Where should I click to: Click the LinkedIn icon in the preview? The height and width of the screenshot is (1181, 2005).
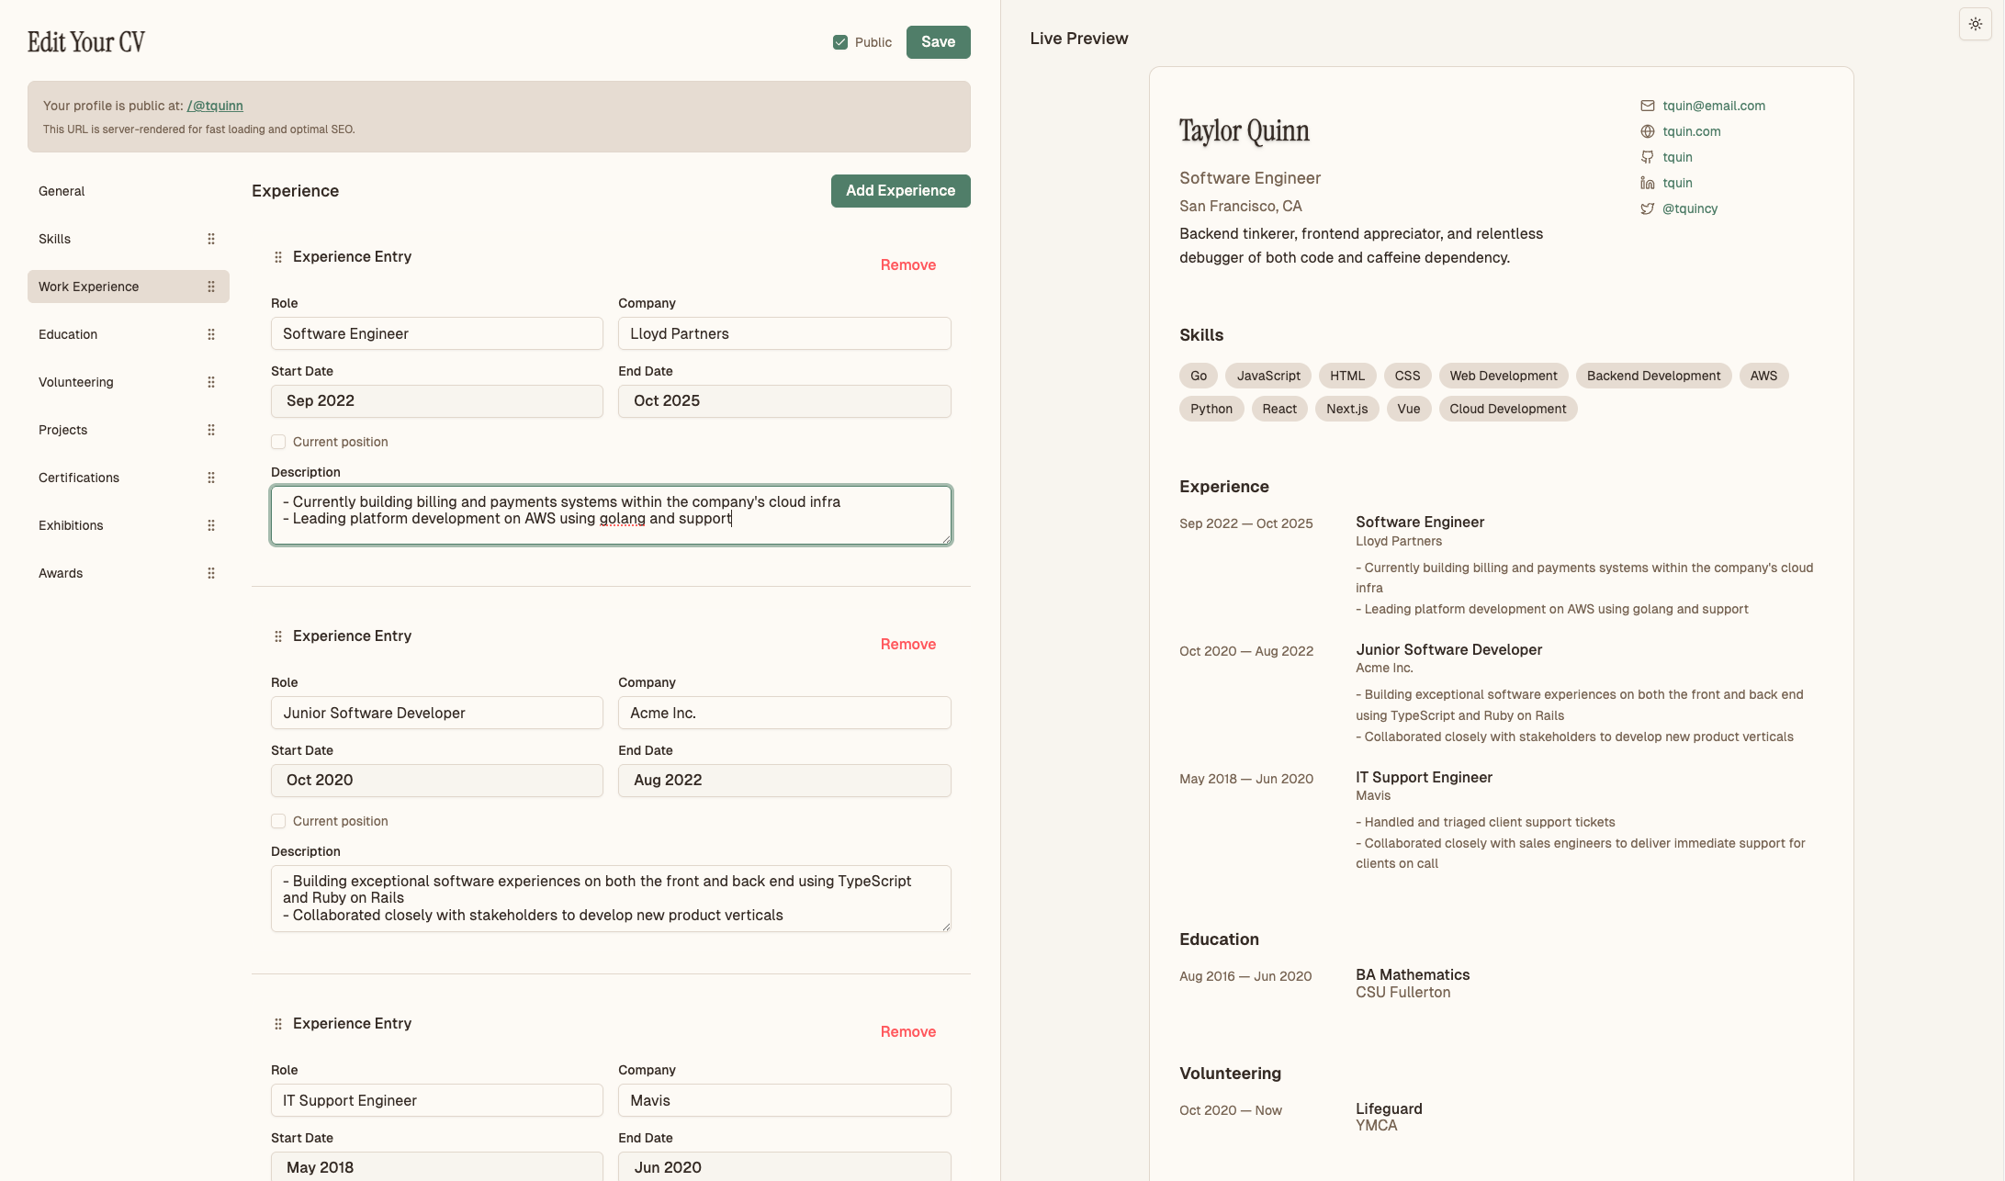1647,183
